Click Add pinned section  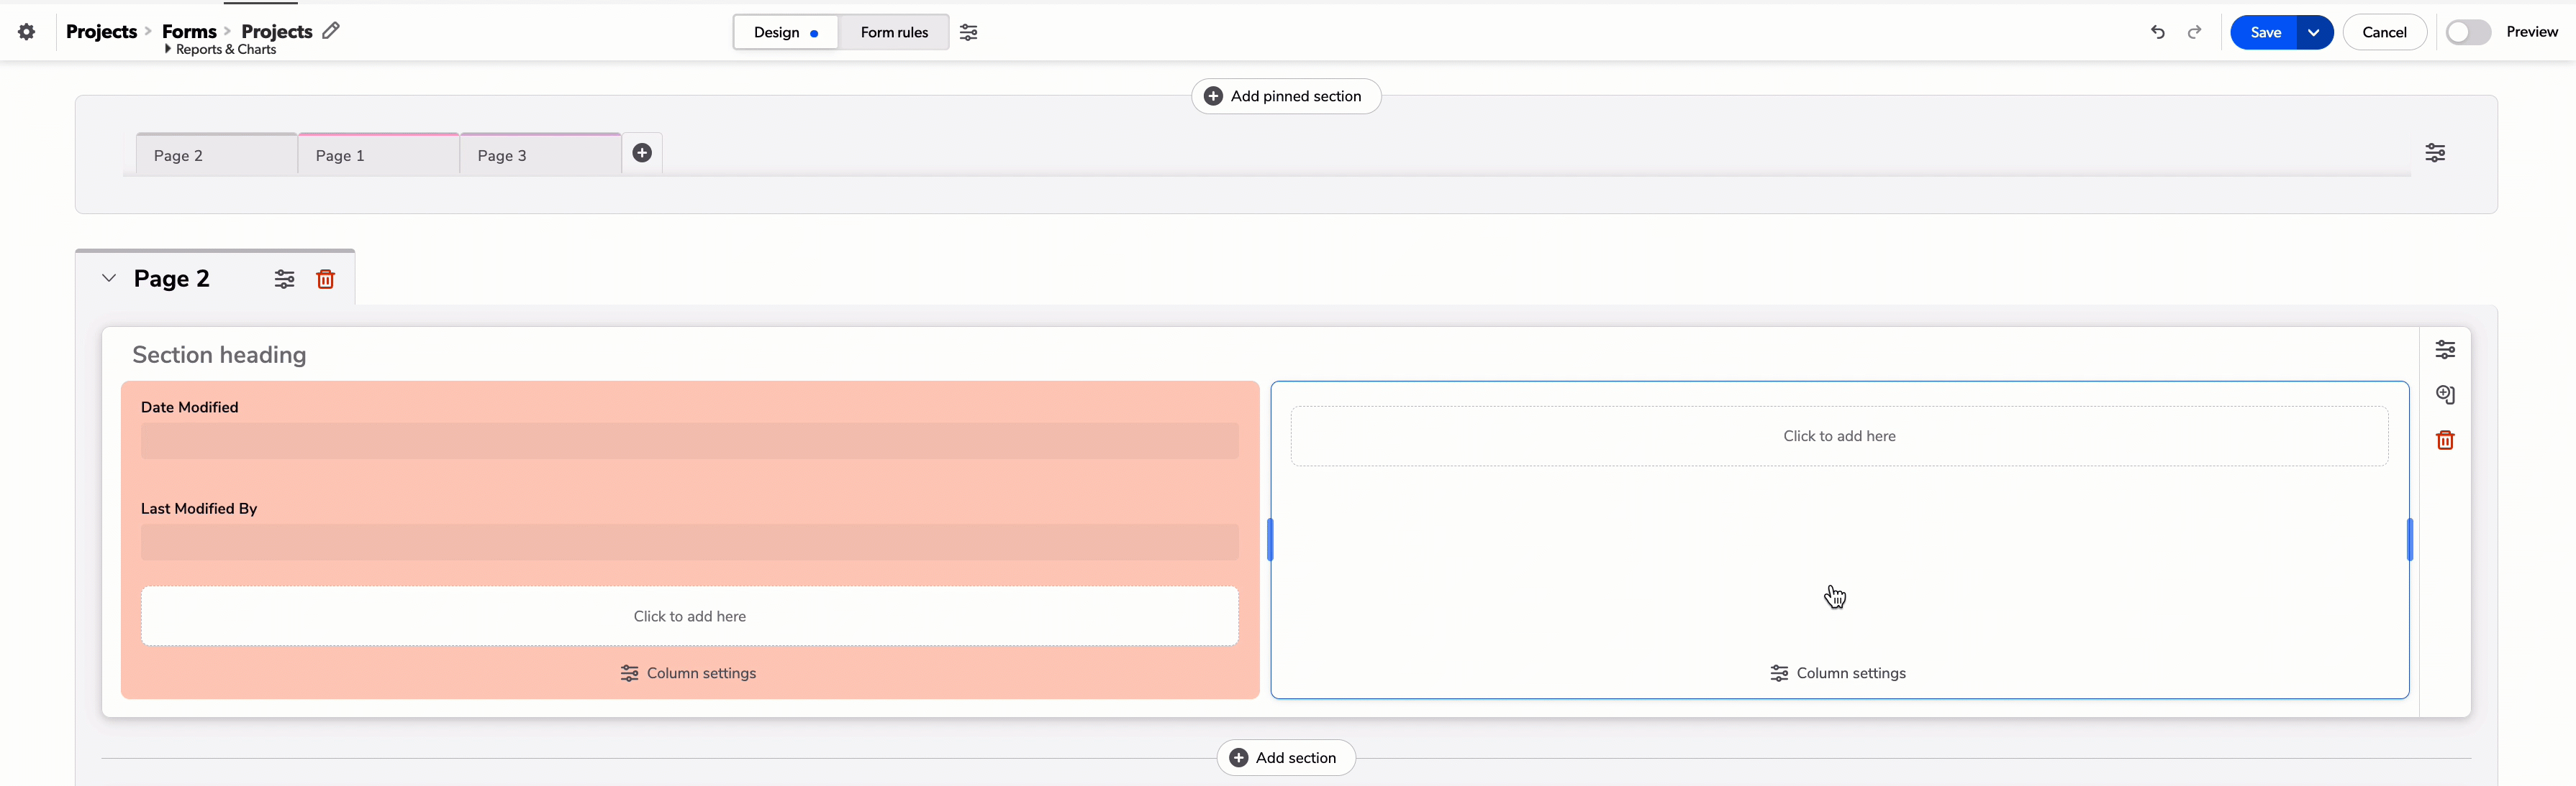[x=1286, y=96]
